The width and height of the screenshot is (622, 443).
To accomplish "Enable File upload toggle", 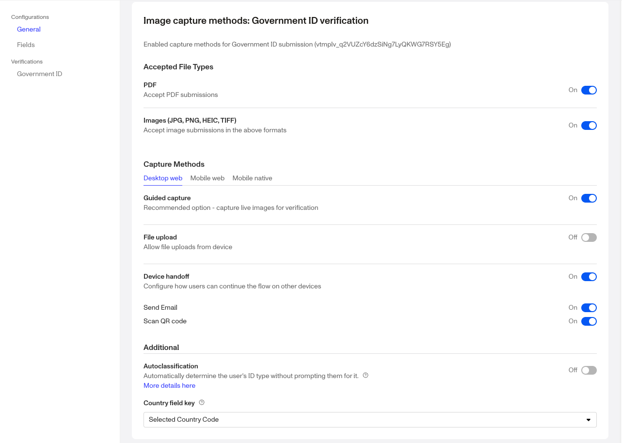I will pyautogui.click(x=589, y=237).
